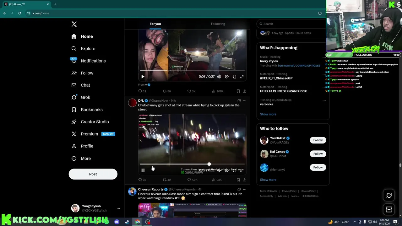Open Notifications in the sidebar
Image resolution: width=402 pixels, height=226 pixels.
[88, 61]
